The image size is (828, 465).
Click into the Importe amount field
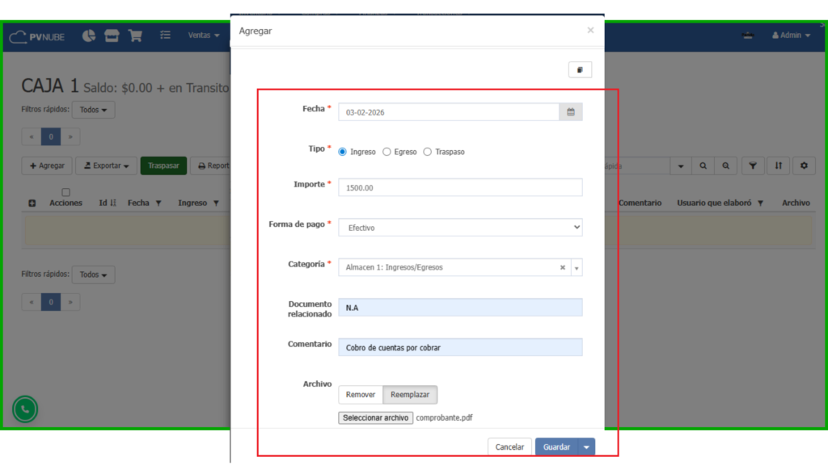pos(460,187)
